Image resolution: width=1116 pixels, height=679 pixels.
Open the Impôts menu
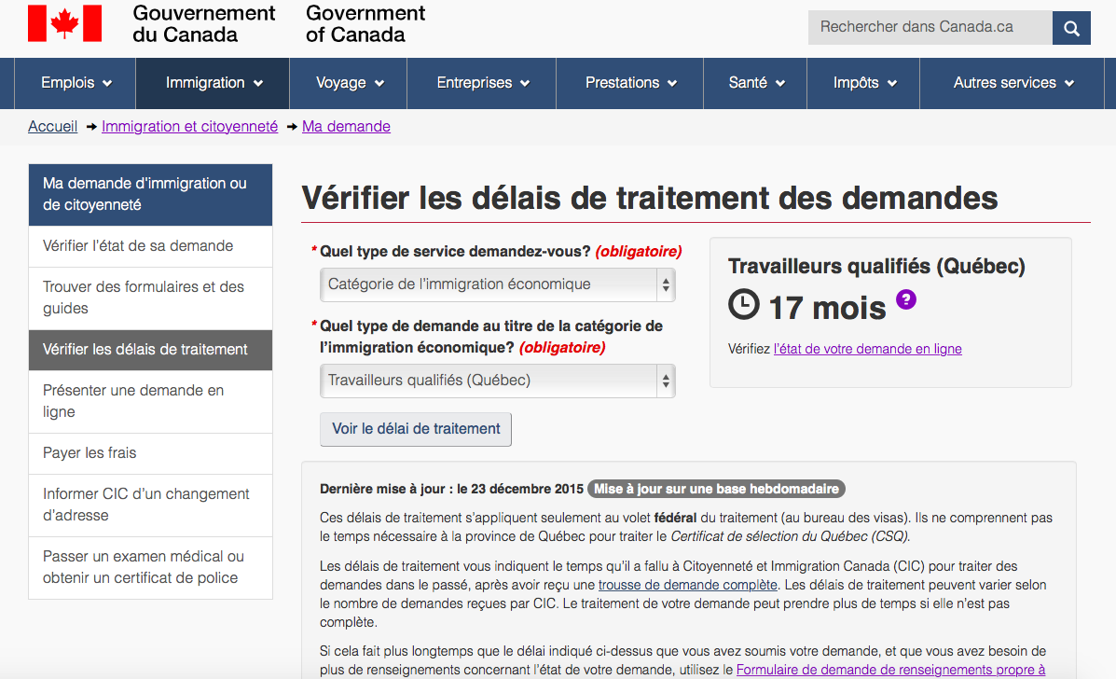[864, 83]
